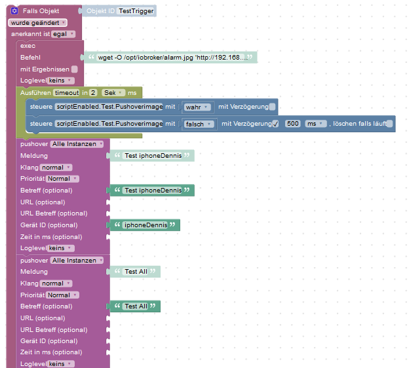Viewport: 409px width, 368px height.
Task: Toggle checked 'mit Verzögerung' in falsch row
Action: 275,124
